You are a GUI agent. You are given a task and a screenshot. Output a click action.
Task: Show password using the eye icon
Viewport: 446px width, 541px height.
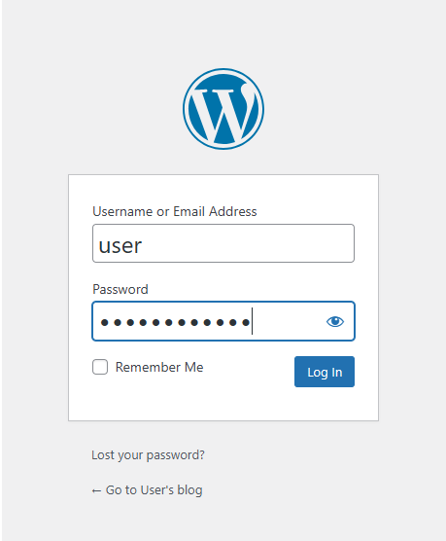(x=334, y=321)
